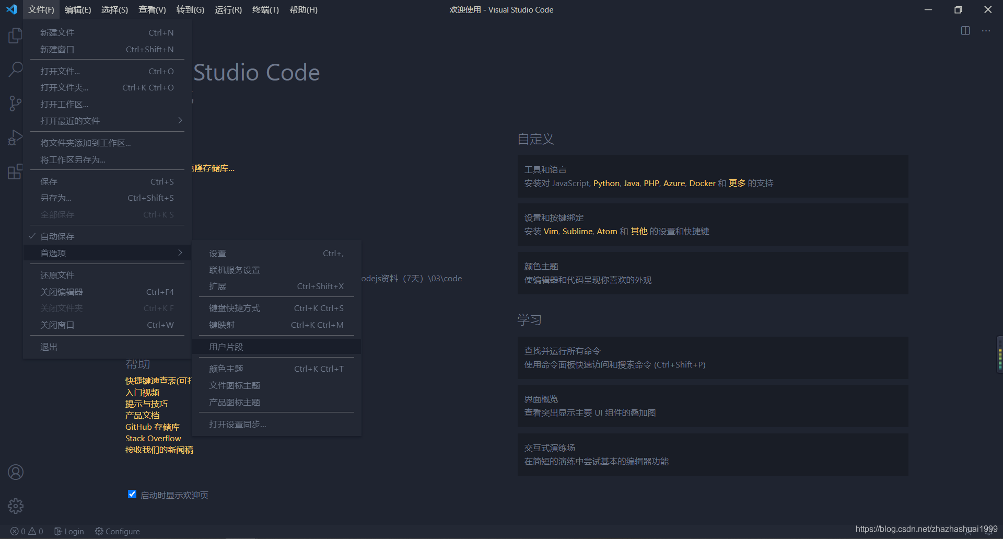Open the 颜色主题 customize card
The image size is (1003, 539).
click(713, 273)
